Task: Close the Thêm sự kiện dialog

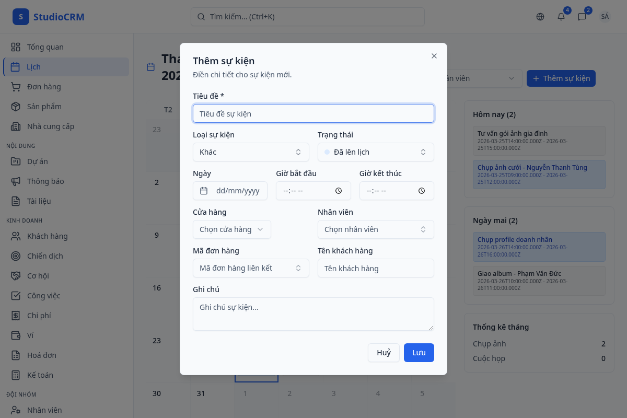Action: point(434,56)
